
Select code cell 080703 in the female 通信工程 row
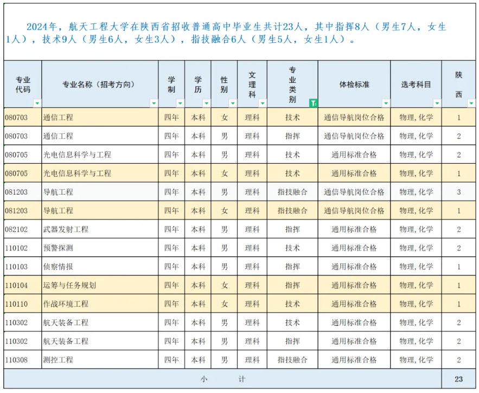click(23, 117)
